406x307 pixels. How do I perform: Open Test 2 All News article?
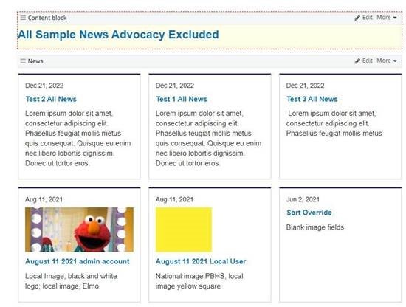click(x=51, y=99)
